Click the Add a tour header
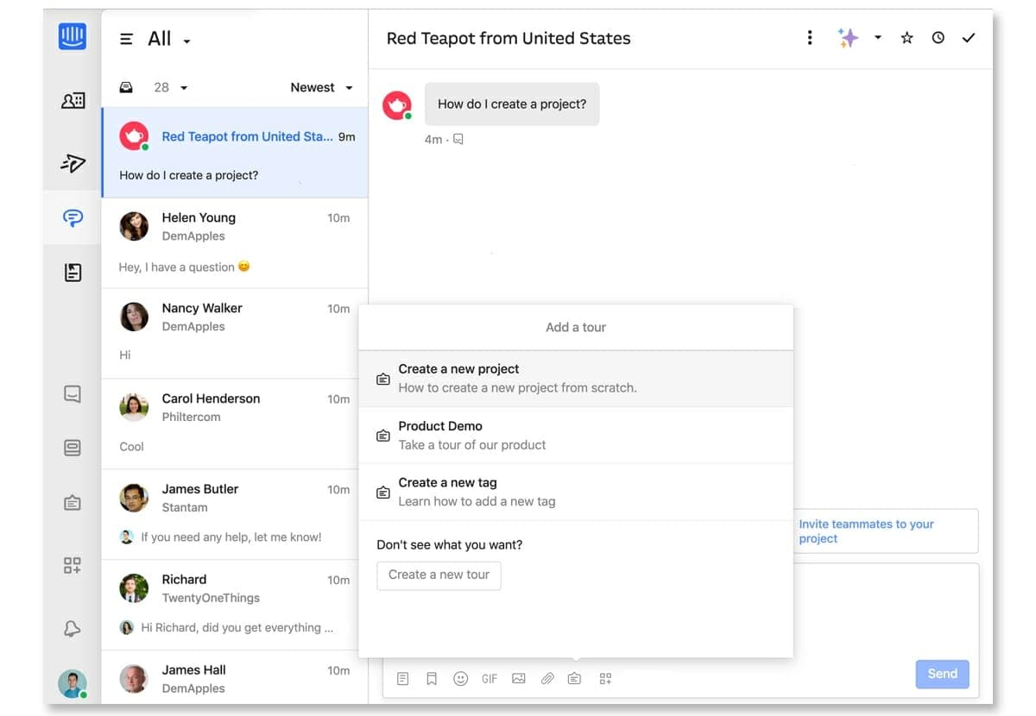 point(576,327)
